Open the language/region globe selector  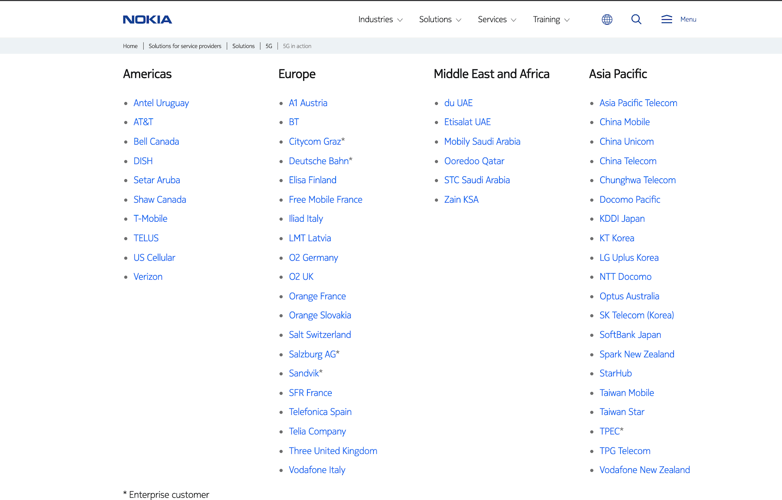[x=607, y=19]
